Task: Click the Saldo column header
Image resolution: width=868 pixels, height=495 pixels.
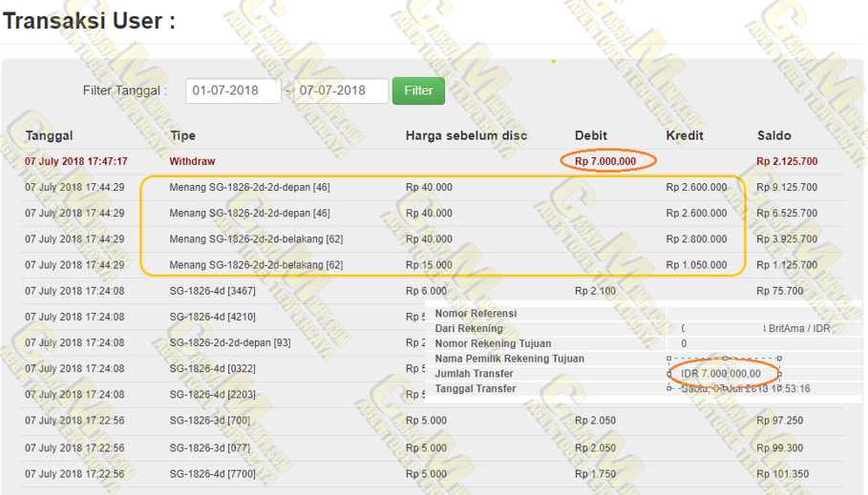Action: pos(773,135)
